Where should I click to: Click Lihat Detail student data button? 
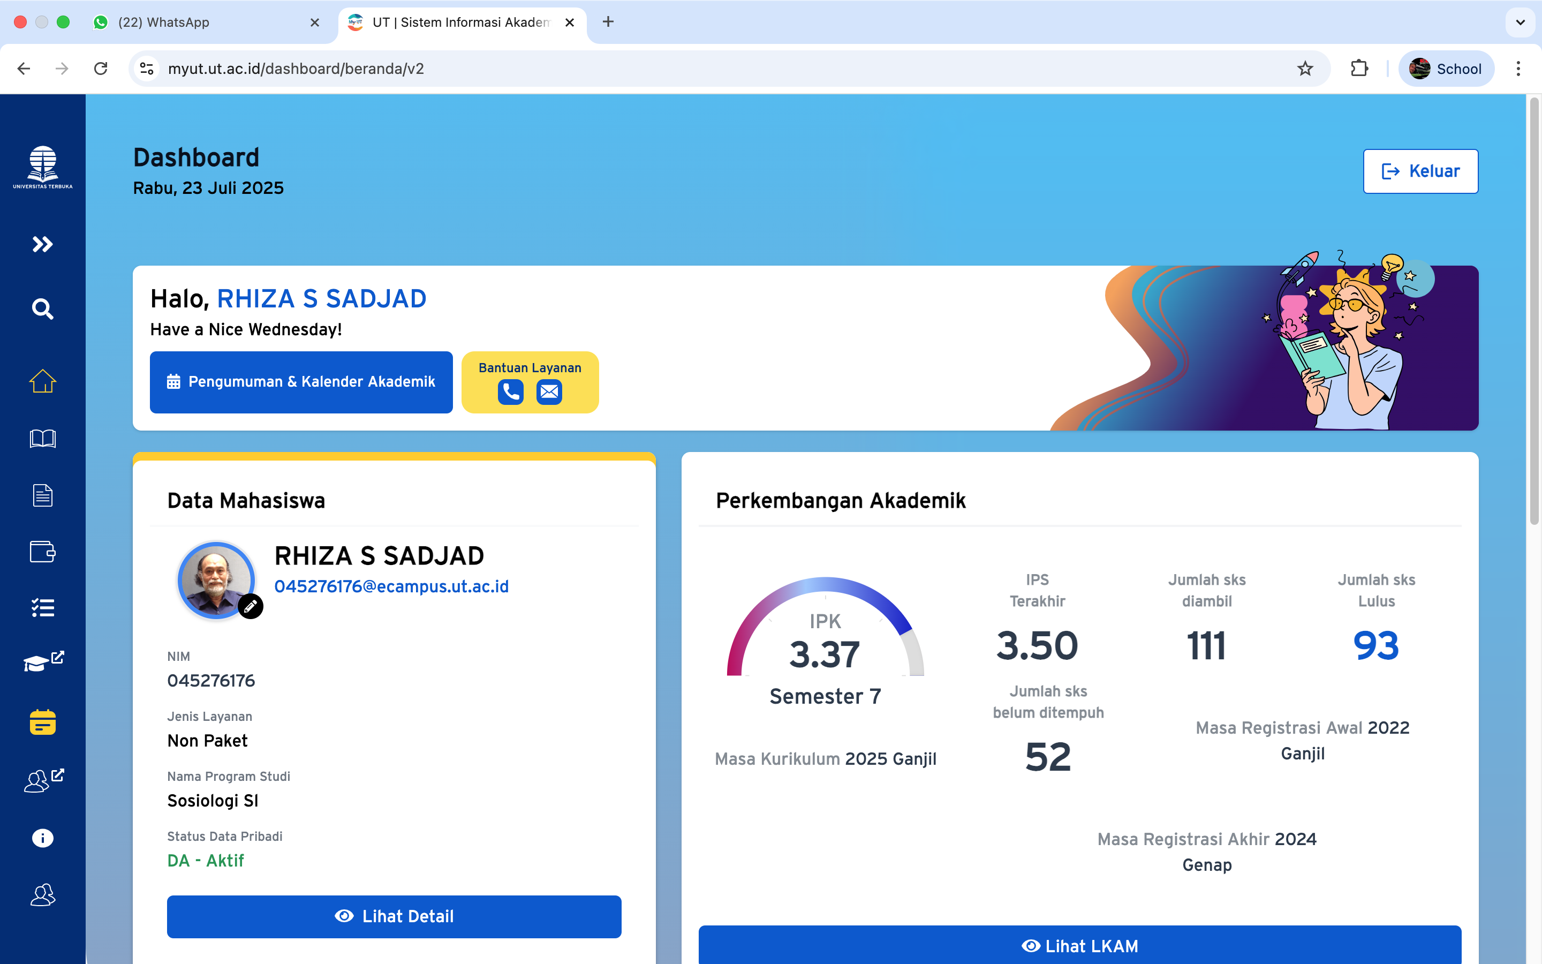pos(394,916)
